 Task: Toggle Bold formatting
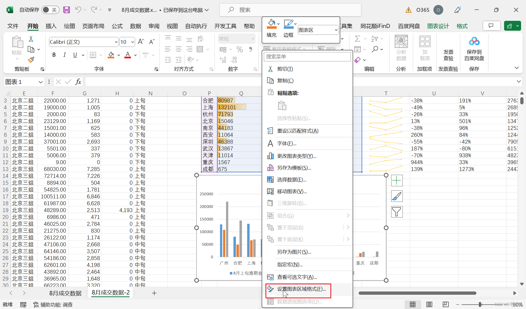click(54, 55)
